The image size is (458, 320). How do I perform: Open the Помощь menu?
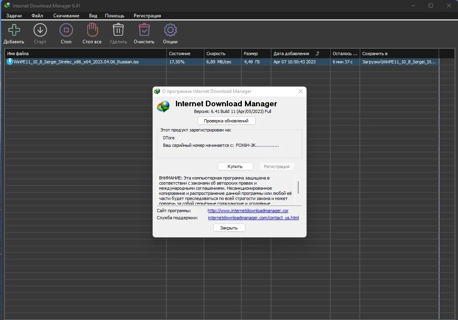[114, 16]
